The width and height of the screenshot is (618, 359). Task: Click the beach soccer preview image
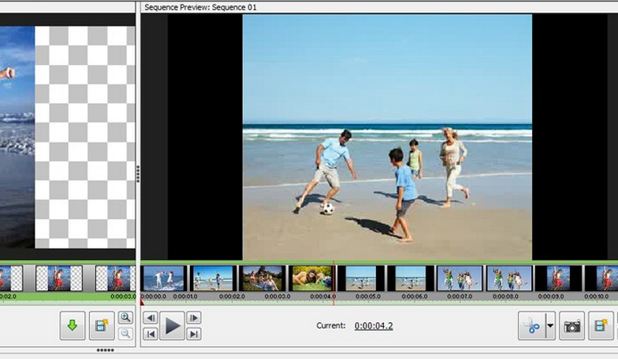[387, 138]
